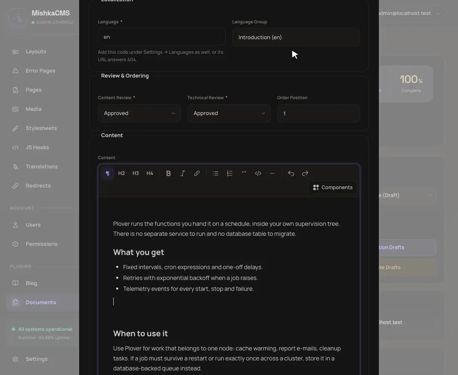
Task: Expand the (Draft) dropdown behind dialog
Action: [408, 195]
